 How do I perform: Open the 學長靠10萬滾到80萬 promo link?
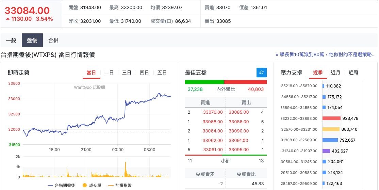[x=326, y=54]
